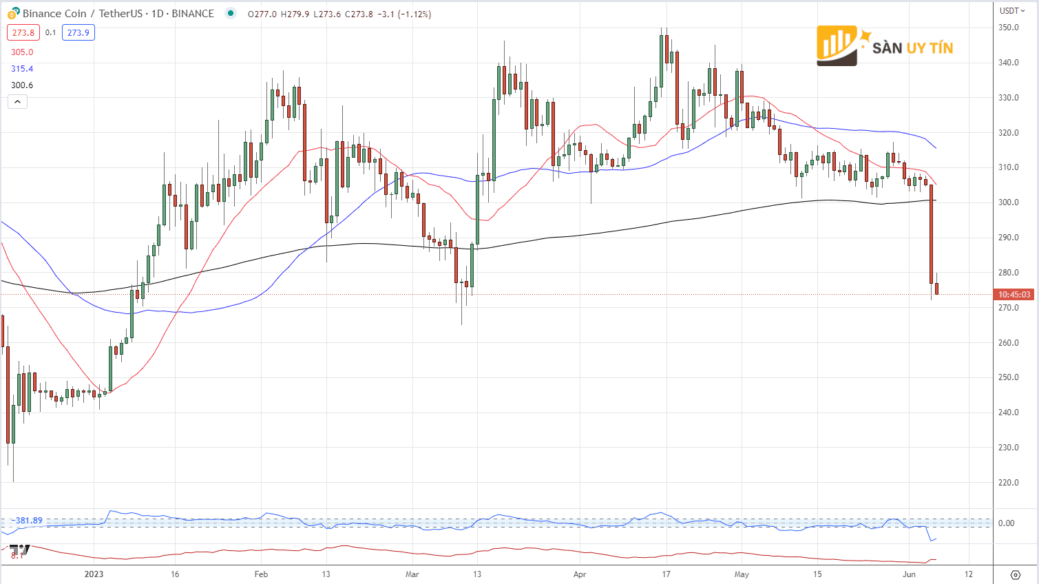Open the chart settings gear icon
The width and height of the screenshot is (1039, 584).
point(1015,574)
